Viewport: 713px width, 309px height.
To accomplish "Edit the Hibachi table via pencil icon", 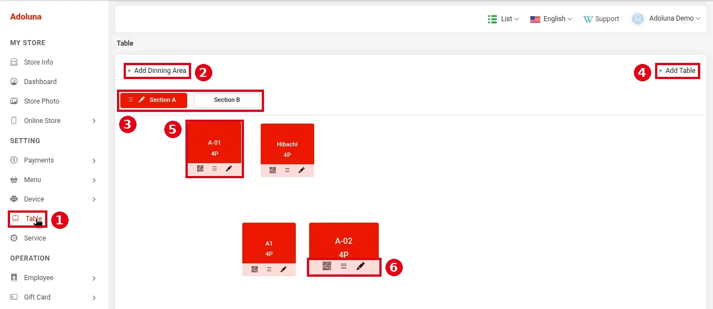I will click(302, 170).
